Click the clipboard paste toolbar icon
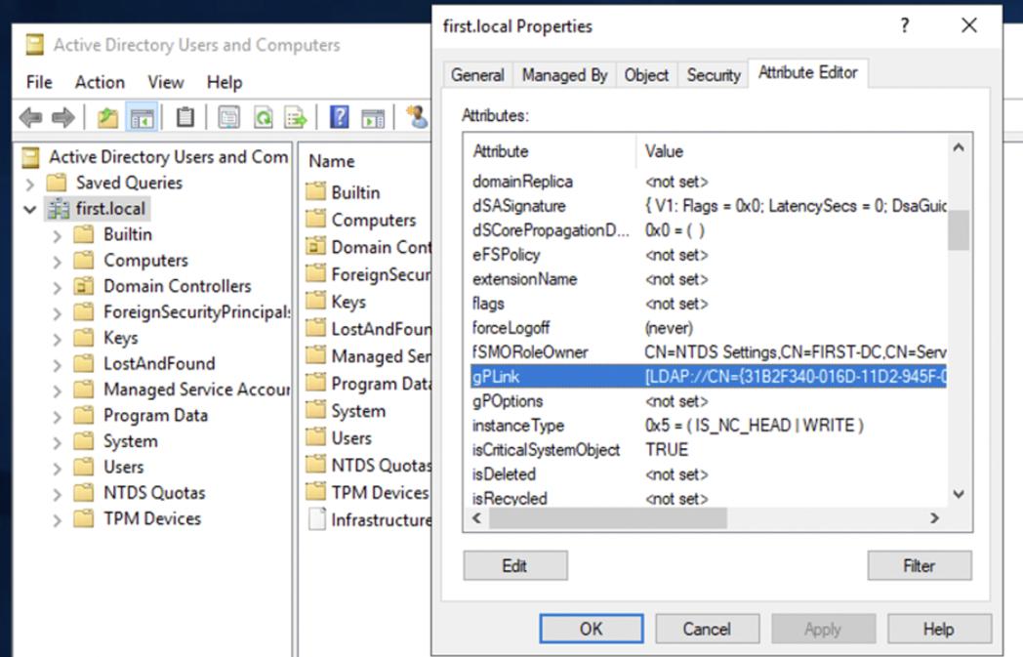This screenshot has width=1023, height=657. 185,117
